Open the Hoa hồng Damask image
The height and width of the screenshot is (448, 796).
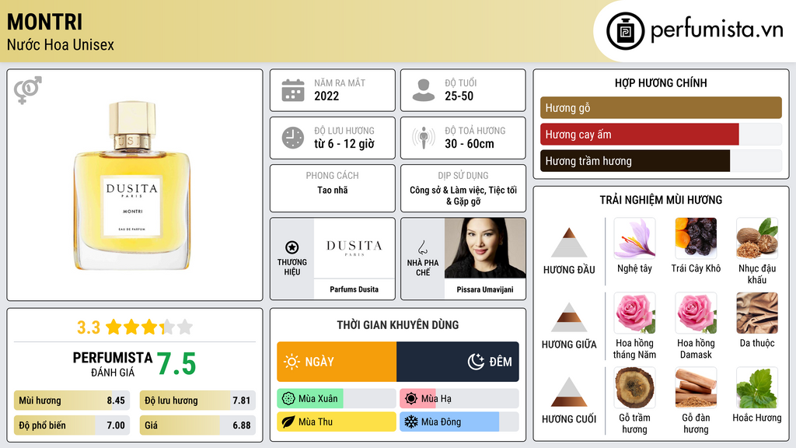point(696,313)
